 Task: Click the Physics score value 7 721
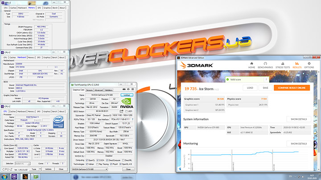264,99
